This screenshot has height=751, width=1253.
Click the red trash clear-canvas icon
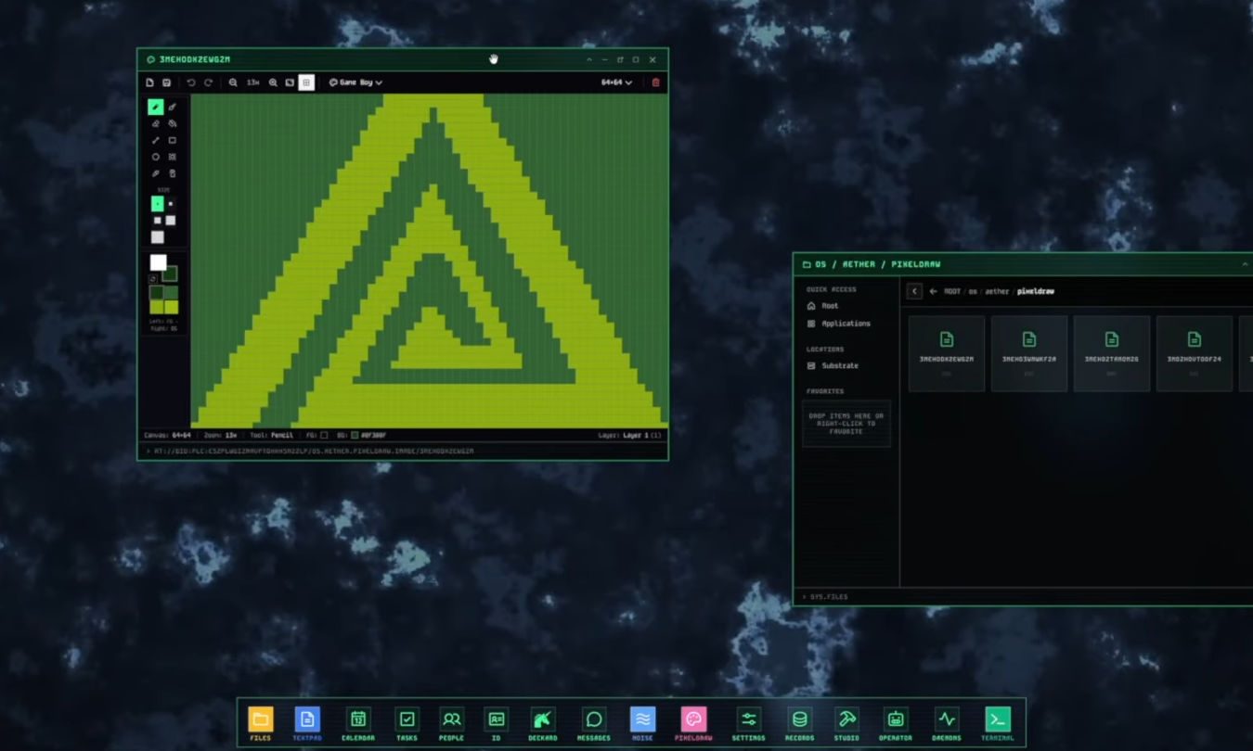point(656,83)
